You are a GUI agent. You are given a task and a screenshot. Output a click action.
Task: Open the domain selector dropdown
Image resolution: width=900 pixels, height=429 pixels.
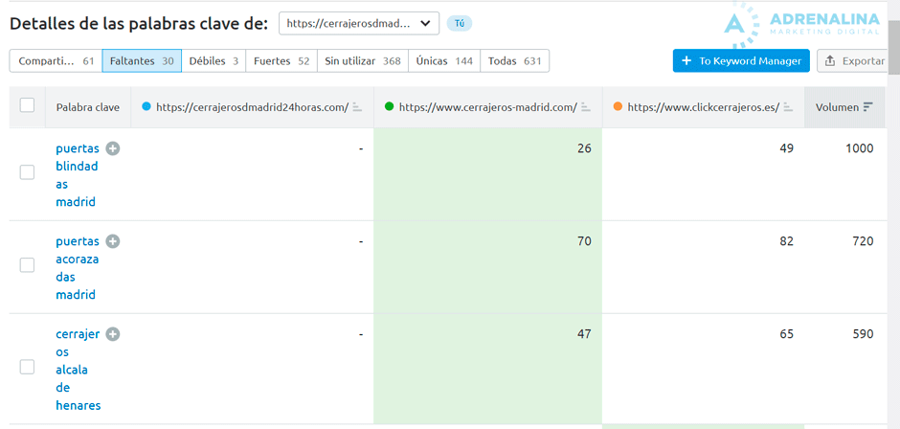coord(359,24)
